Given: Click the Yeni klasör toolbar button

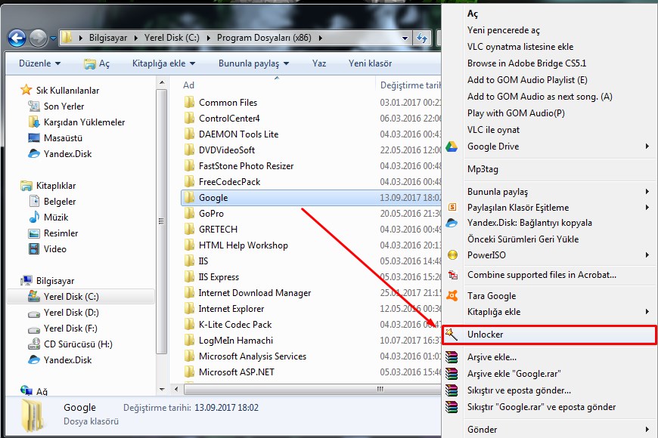Looking at the screenshot, I should 370,63.
